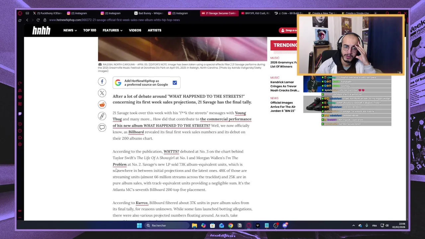The image size is (425, 239).
Task: Copy article link with chain icon
Action: 102,116
